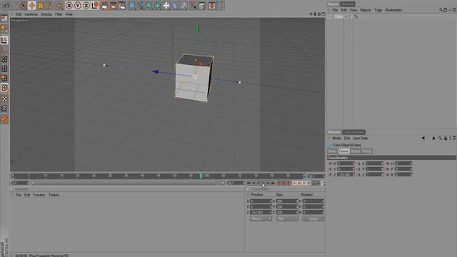Click S . X scale field in Attributes
The image size is (457, 257).
(x=374, y=163)
